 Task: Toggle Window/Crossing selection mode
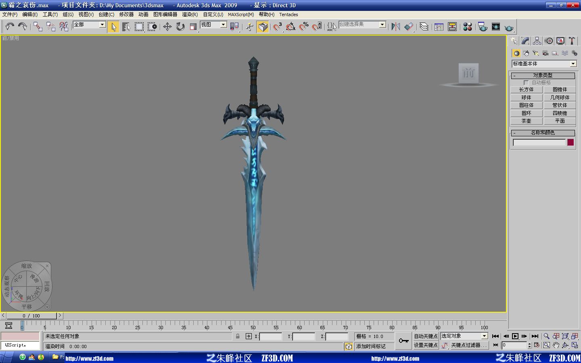(152, 27)
